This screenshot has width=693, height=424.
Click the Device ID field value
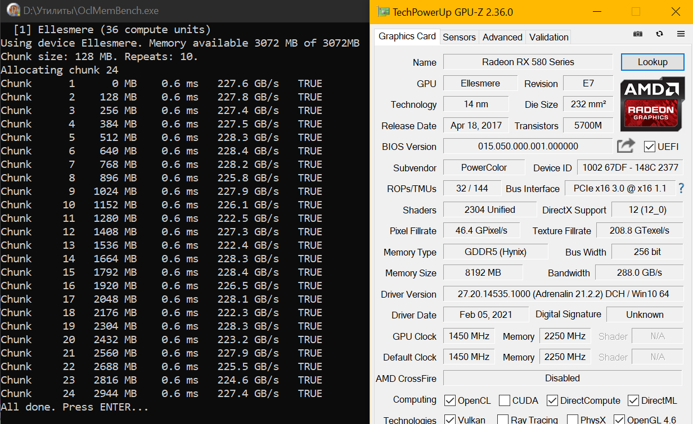[630, 167]
